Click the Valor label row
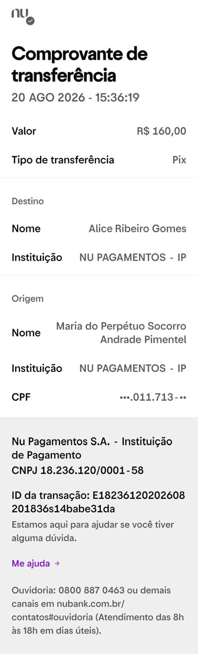The width and height of the screenshot is (198, 654). click(99, 131)
